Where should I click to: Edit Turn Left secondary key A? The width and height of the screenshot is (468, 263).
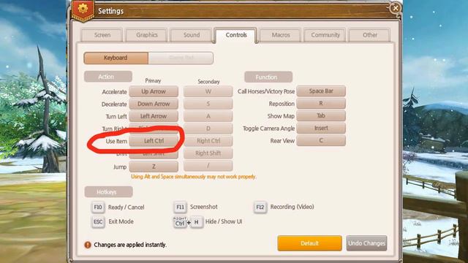[208, 116]
